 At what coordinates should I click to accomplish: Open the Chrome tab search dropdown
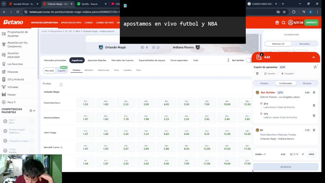(x=4, y=4)
